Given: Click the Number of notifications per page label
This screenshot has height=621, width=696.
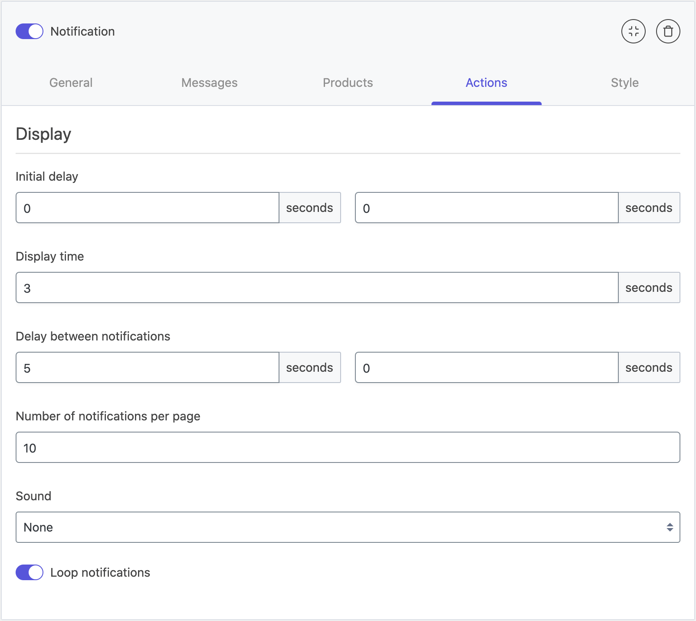Looking at the screenshot, I should click(x=108, y=416).
